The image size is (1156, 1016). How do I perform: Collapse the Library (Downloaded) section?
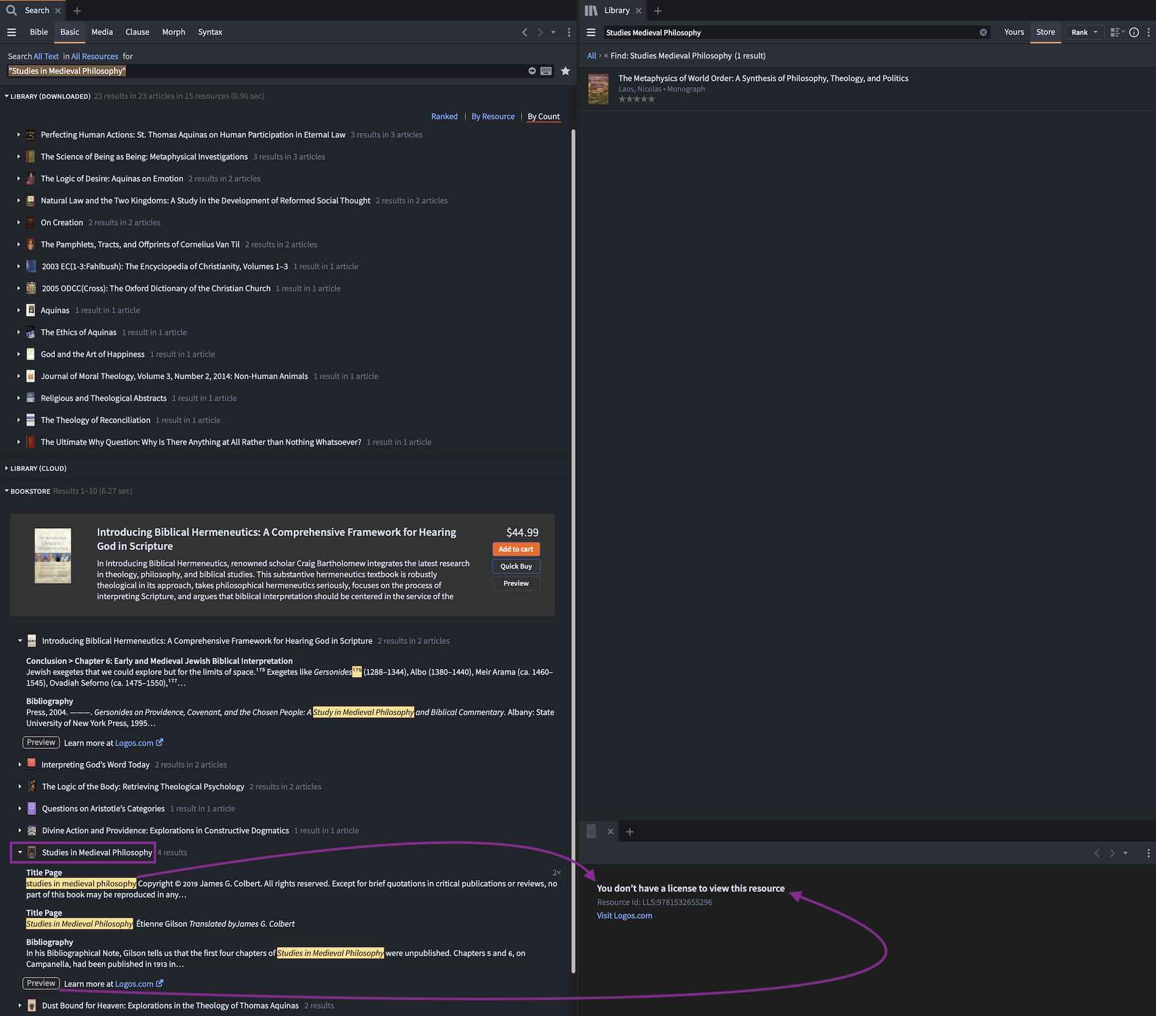tap(7, 96)
